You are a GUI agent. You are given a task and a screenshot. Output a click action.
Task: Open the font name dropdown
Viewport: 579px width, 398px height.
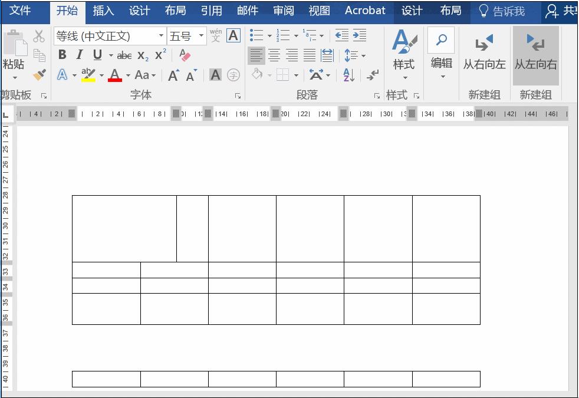(161, 35)
